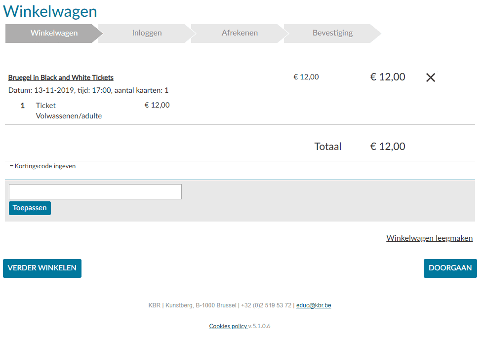The height and width of the screenshot is (337, 483).
Task: Click the Datum 13-11-2019 details line
Action: coord(88,90)
